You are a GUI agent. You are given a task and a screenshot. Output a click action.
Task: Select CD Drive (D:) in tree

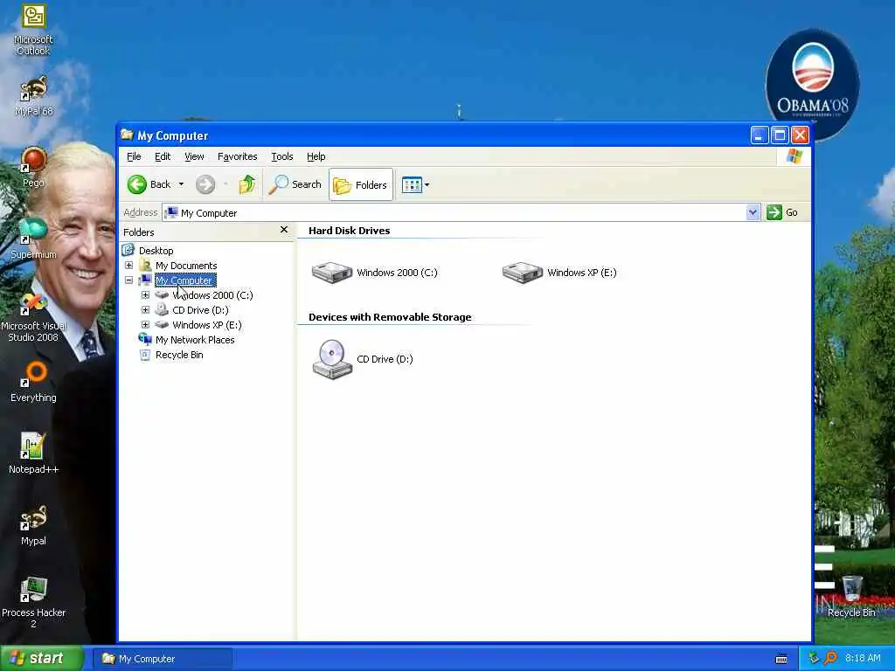200,310
